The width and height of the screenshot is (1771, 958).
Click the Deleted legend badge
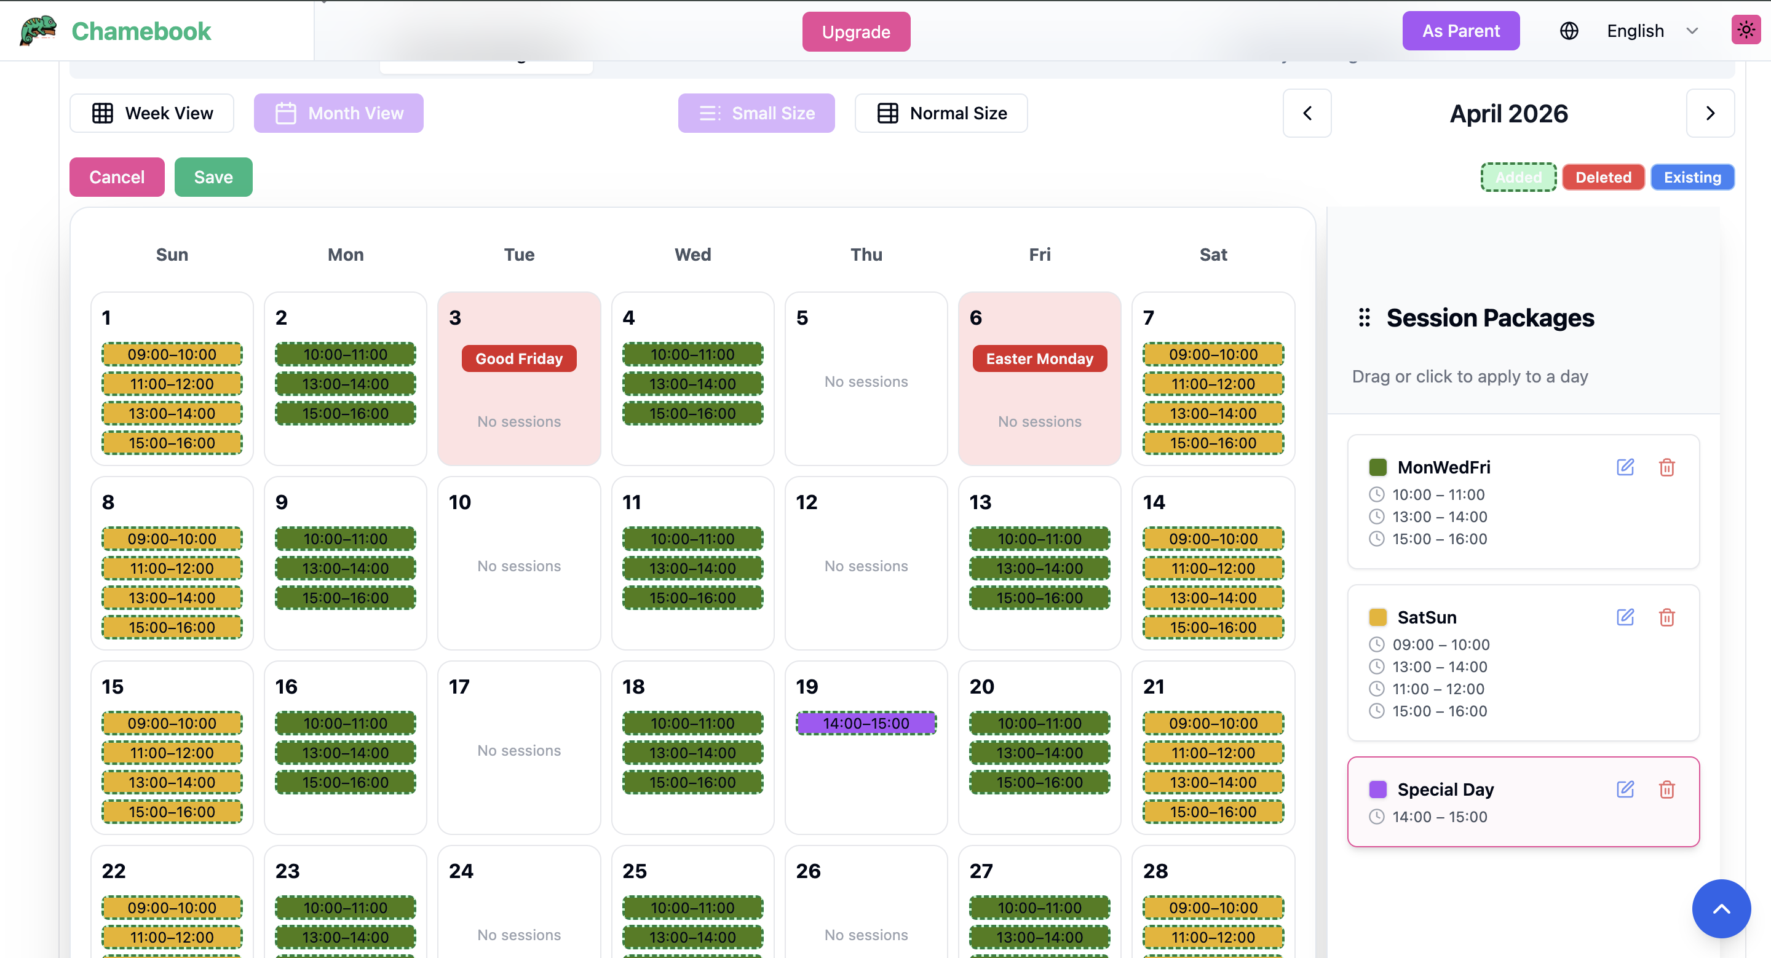1603,177
